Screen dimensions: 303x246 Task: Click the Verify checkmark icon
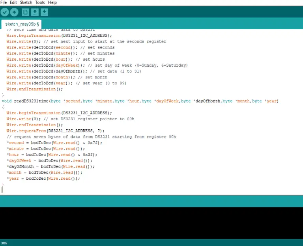[5, 12]
